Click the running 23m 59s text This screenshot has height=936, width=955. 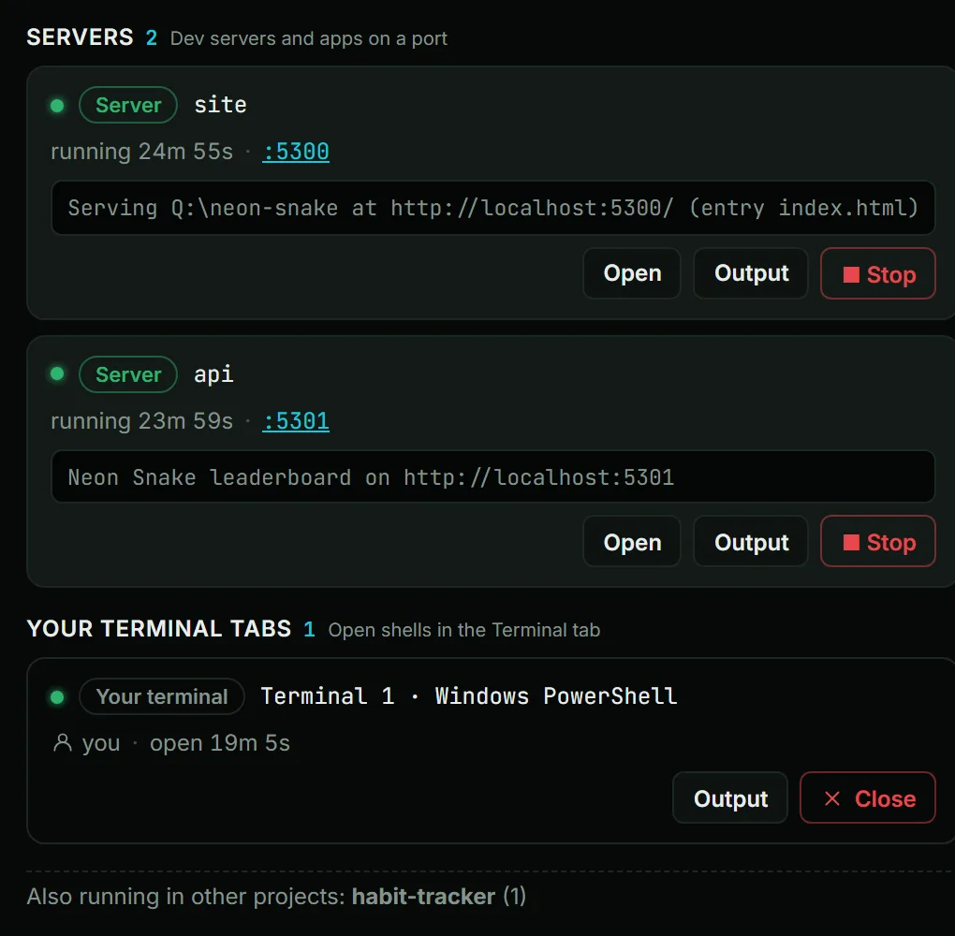coord(142,421)
